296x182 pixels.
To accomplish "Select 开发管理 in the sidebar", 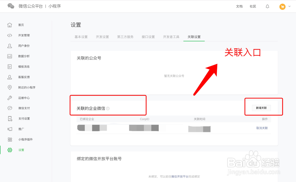I will (24, 35).
